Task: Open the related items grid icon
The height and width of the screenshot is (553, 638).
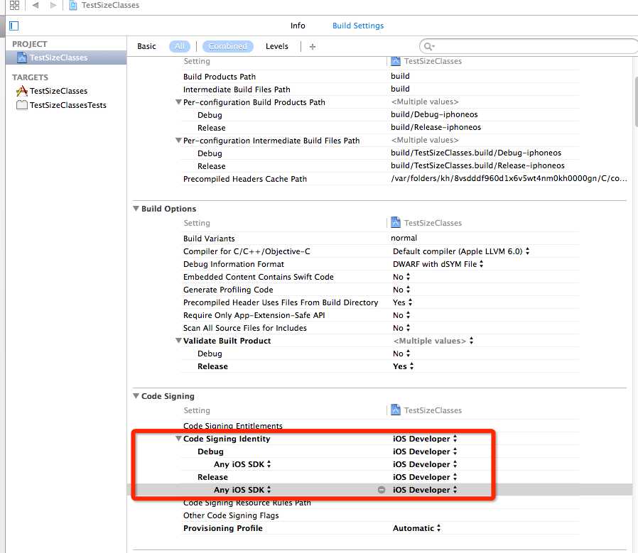Action: coord(15,5)
